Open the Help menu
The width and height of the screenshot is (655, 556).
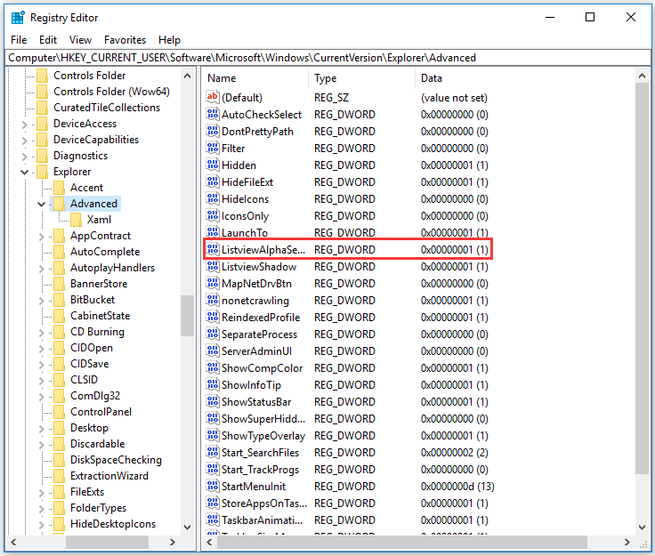tap(169, 40)
